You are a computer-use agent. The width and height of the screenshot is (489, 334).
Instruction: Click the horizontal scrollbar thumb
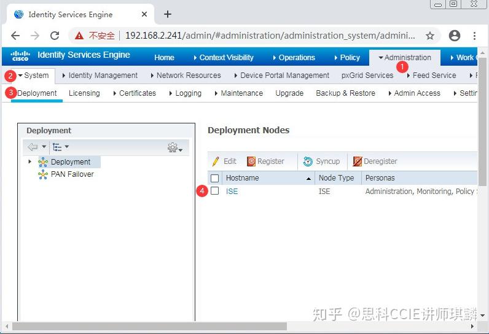pyautogui.click(x=149, y=326)
